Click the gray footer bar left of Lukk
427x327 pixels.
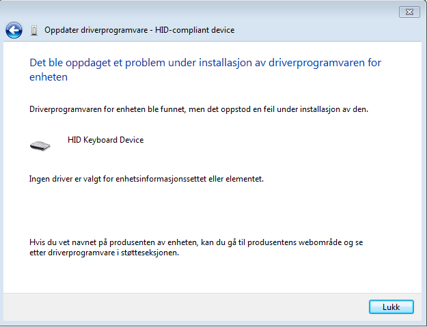pyautogui.click(x=185, y=307)
